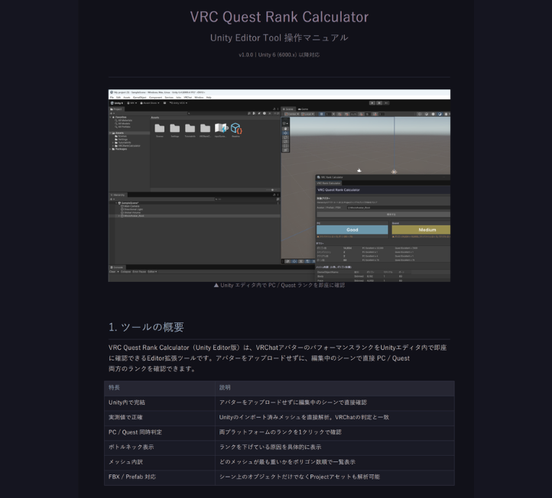Select All Prefabs under Favorites
The height and width of the screenshot is (498, 552).
coord(122,127)
